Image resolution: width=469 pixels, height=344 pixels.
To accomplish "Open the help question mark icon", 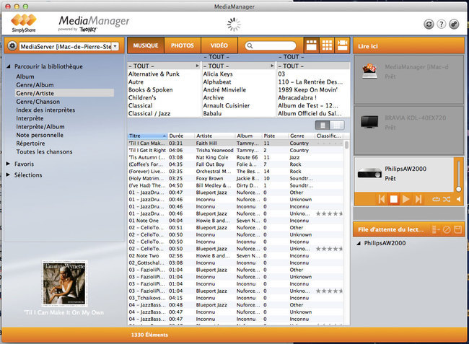I will point(441,25).
